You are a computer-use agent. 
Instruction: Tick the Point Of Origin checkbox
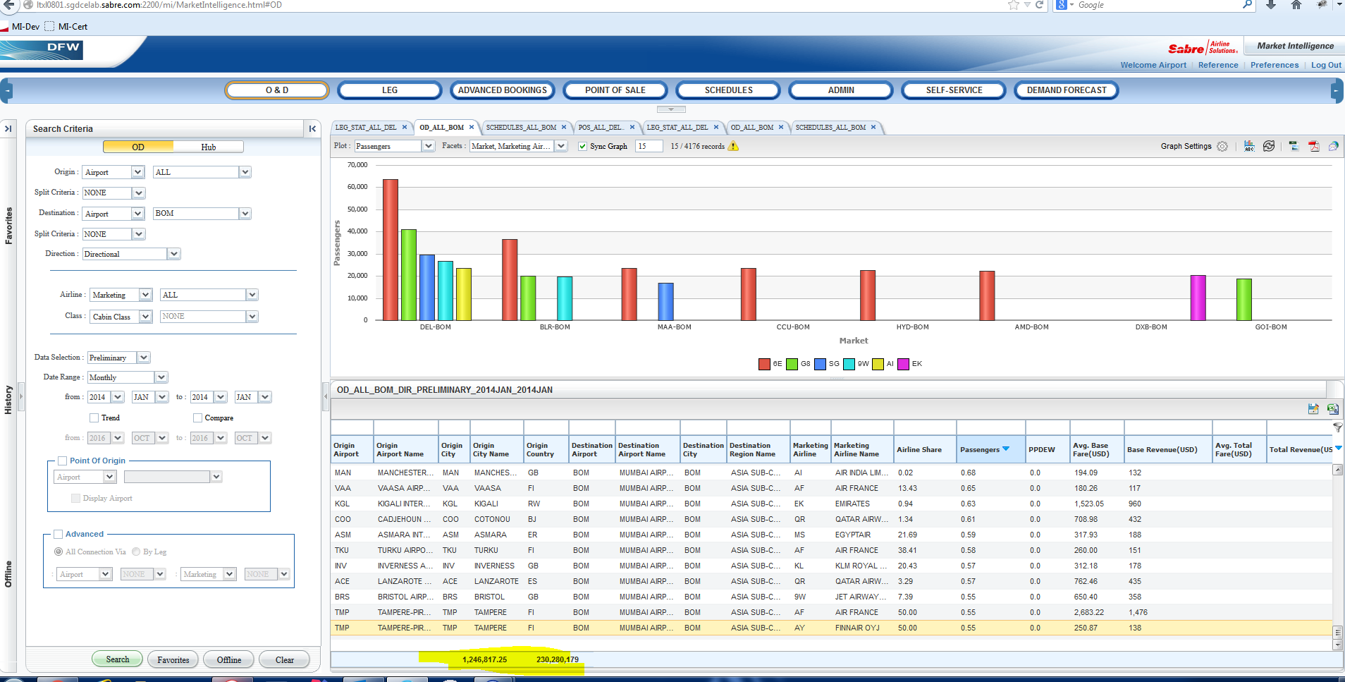tap(63, 461)
